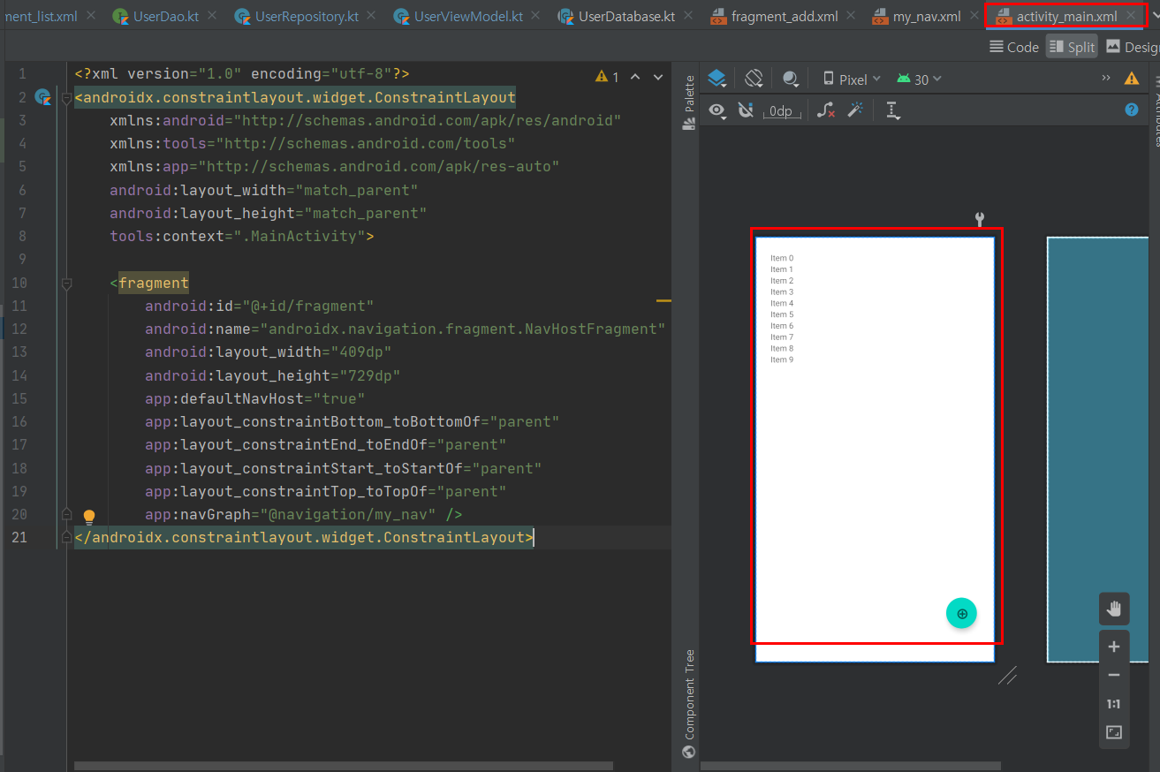Viewport: 1160px width, 772px height.
Task: Zoom in the design preview
Action: 1114,647
